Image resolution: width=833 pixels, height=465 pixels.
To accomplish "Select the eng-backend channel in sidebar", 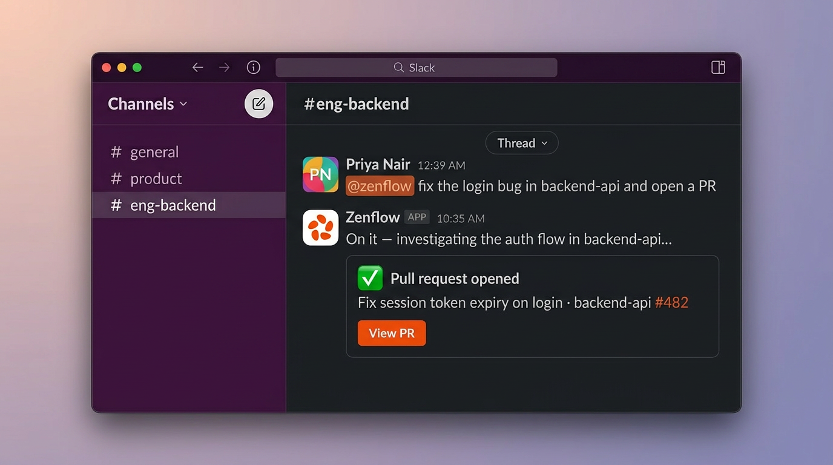I will click(x=189, y=205).
